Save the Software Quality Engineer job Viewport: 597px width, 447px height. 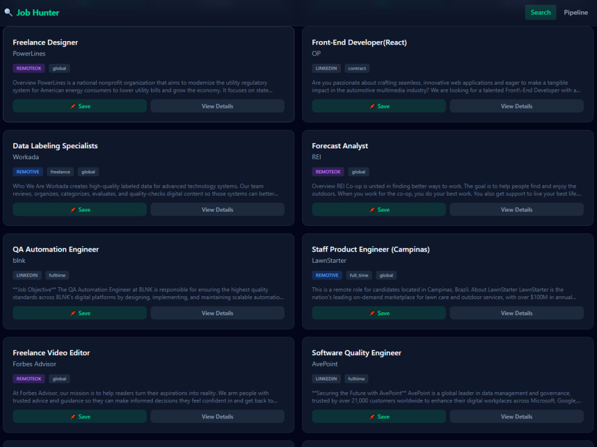coord(379,416)
